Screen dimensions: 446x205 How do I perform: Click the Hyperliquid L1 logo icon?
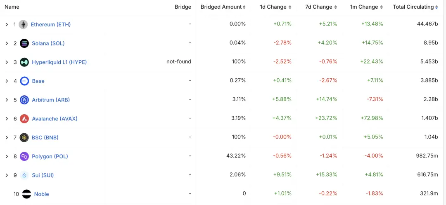tap(24, 62)
